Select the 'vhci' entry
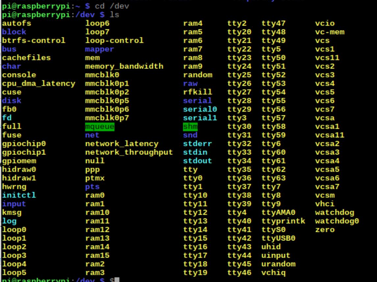Screen dimensions: 377x282 [x=325, y=204]
